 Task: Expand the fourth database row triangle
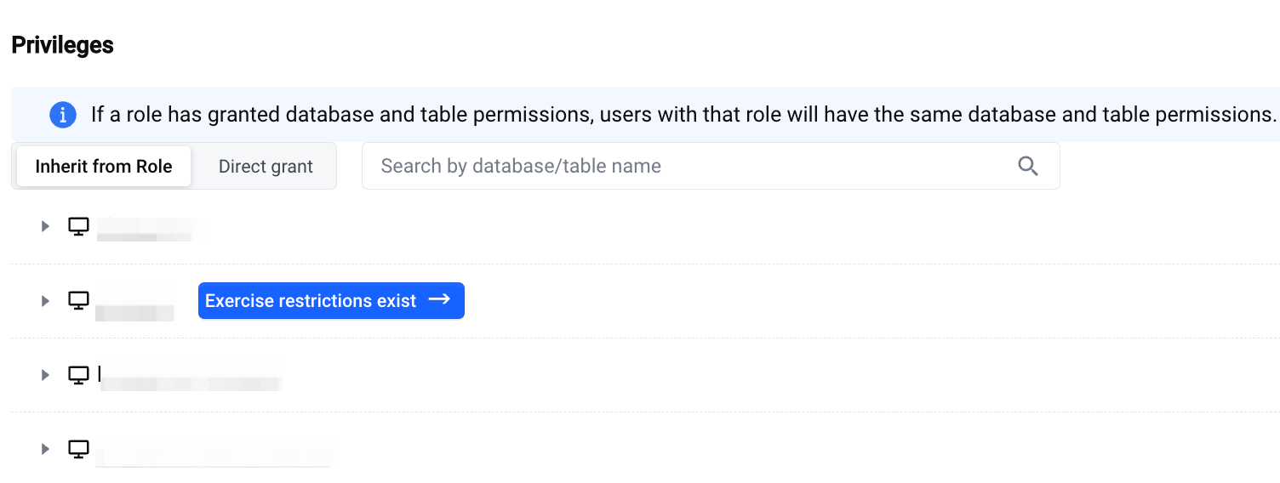coord(45,449)
